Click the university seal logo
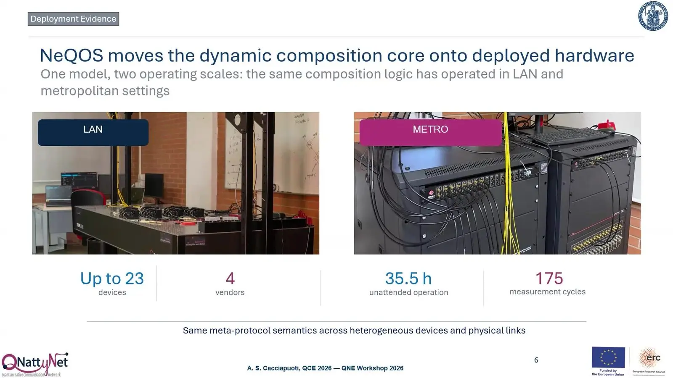This screenshot has height=378, width=673. pos(653,16)
